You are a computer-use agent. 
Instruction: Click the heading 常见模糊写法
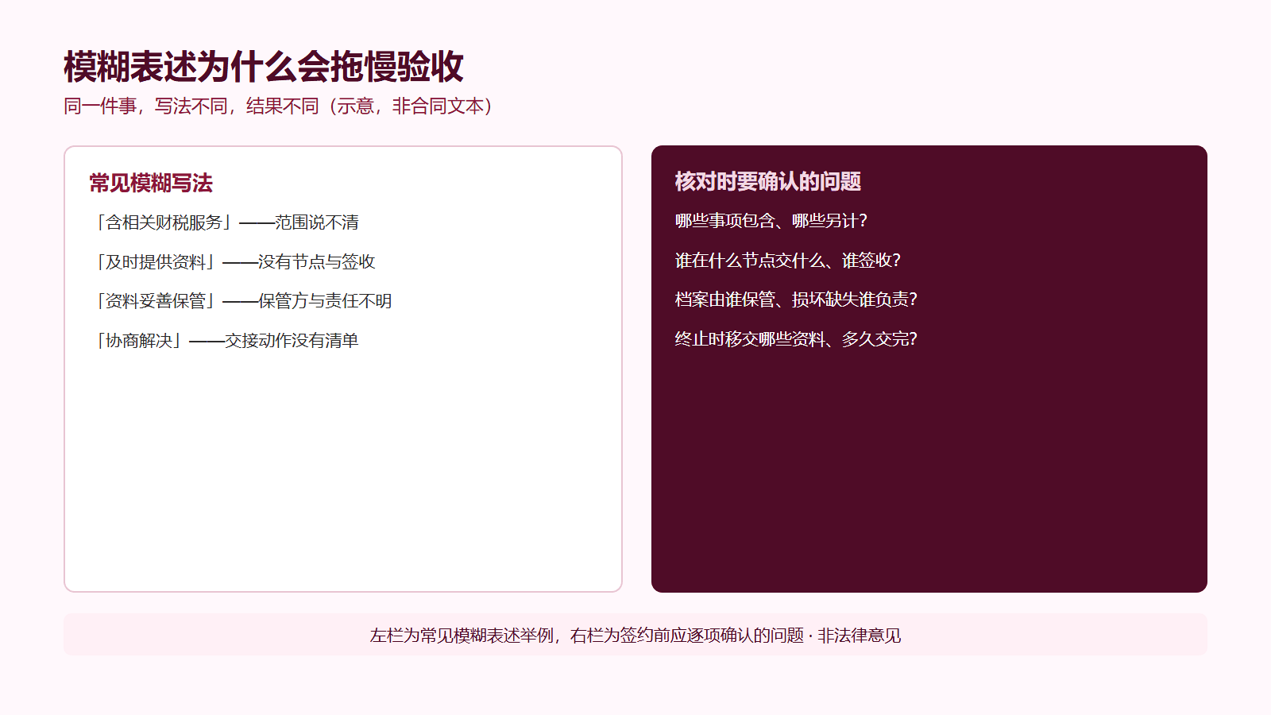pyautogui.click(x=151, y=184)
